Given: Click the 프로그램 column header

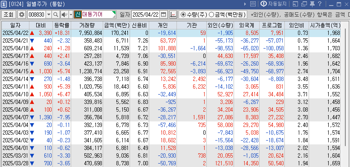Looking at the screenshot, I should click(272, 25).
